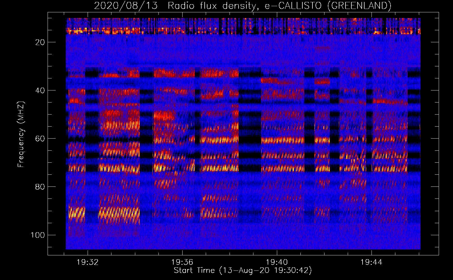Click the plot title '2020/08/13 Radio flux density'
The width and height of the screenshot is (453, 280).
[x=242, y=6]
